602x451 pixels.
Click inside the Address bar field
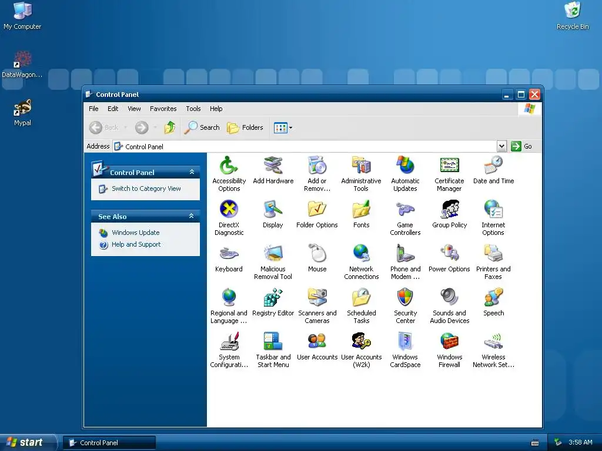click(305, 146)
